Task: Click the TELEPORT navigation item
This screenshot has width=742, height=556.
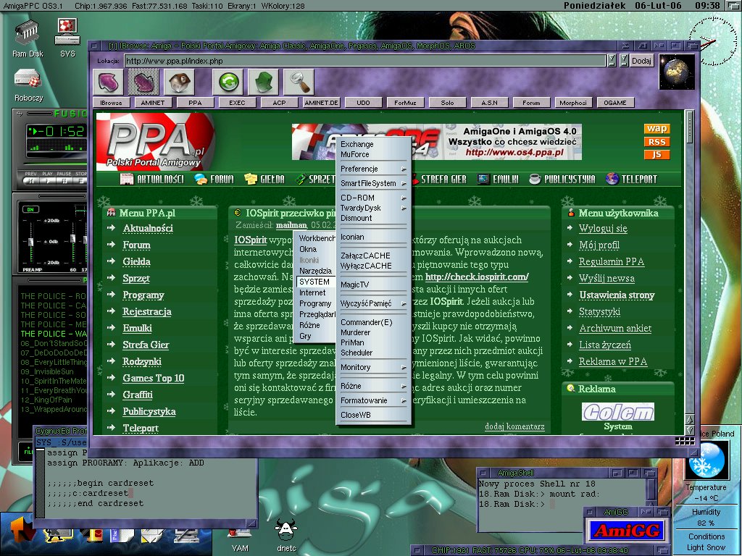Action: (x=632, y=180)
